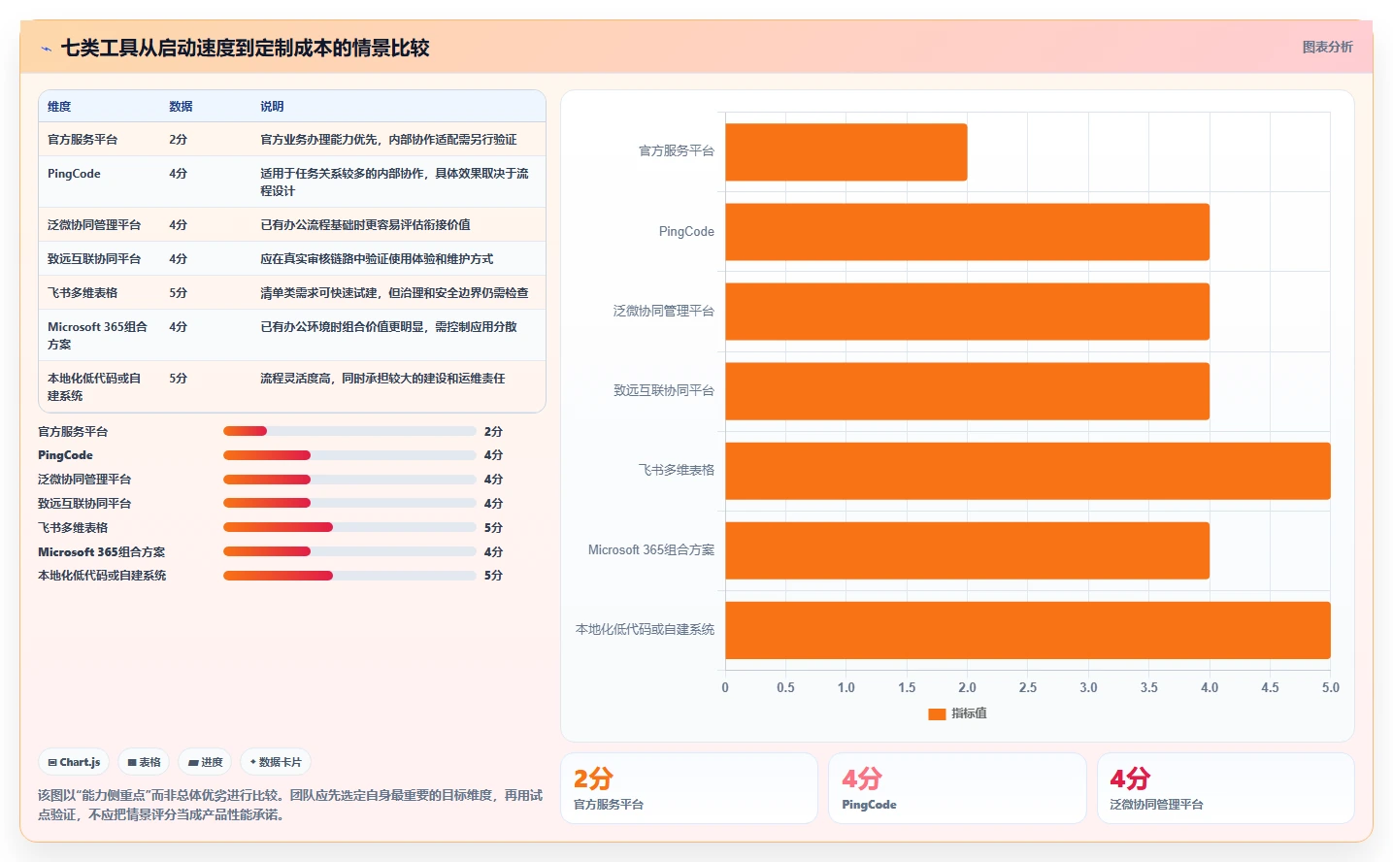Click the 数据卡片 tag chip

click(276, 762)
